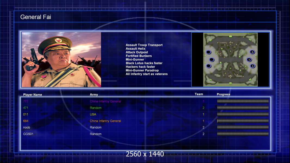
Task: Click team number in player 011's row
Action: [x=203, y=114]
